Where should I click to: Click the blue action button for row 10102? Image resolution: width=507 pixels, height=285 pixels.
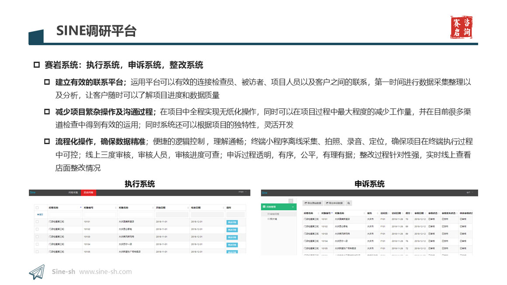232,230
